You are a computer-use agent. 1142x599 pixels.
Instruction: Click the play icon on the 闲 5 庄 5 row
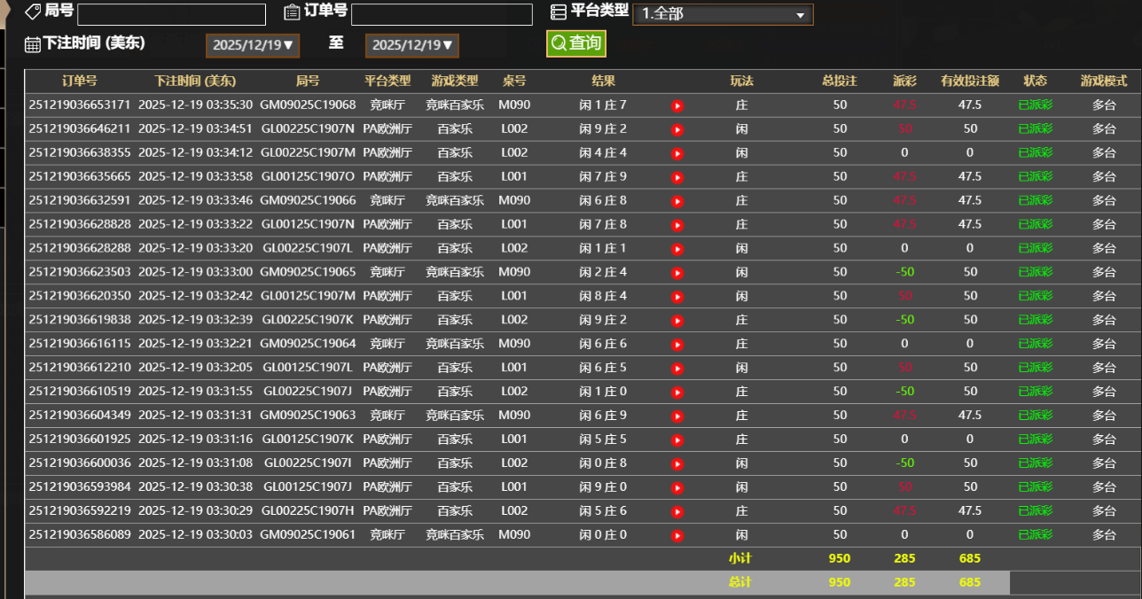point(677,440)
